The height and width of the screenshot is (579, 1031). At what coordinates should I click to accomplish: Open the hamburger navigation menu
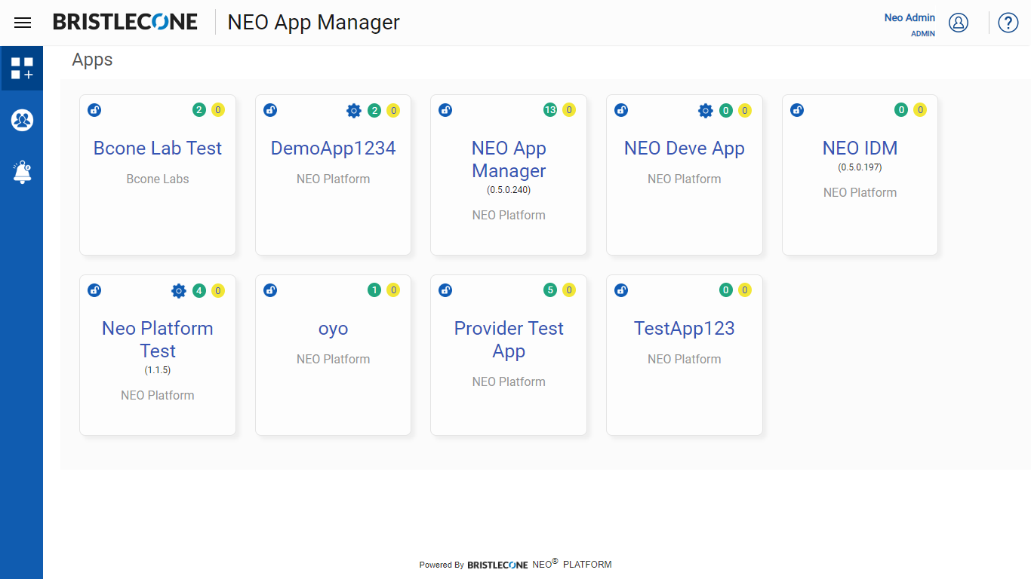[x=23, y=23]
